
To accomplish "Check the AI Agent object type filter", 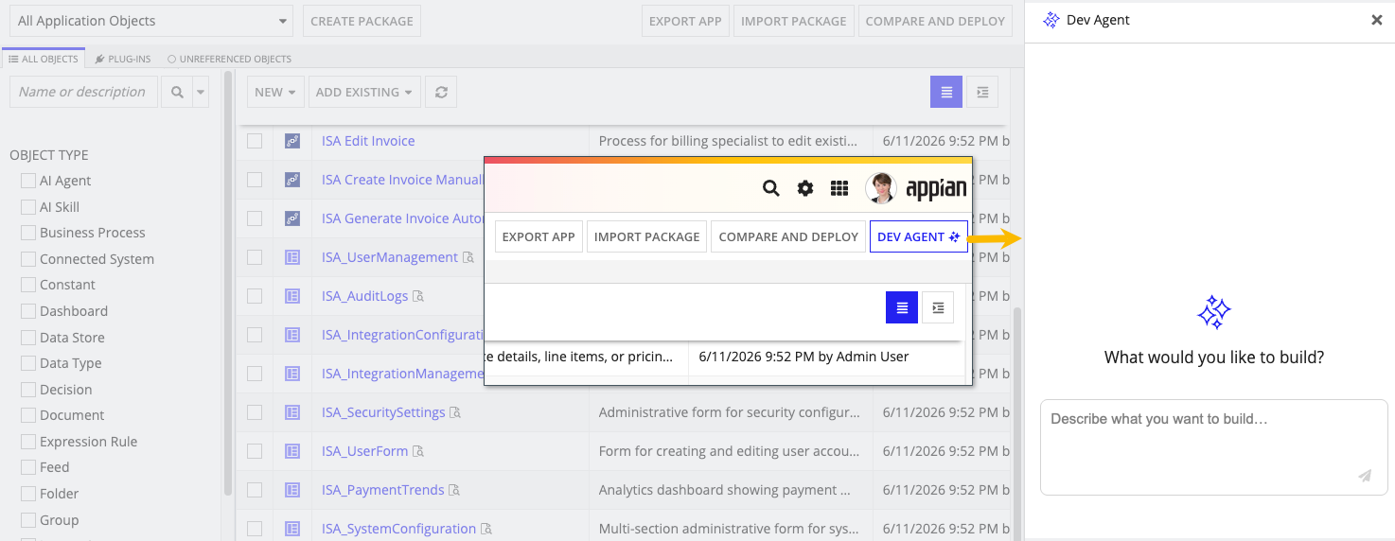I will click(x=28, y=181).
